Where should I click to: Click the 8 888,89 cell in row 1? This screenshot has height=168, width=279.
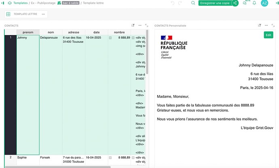pos(119,95)
